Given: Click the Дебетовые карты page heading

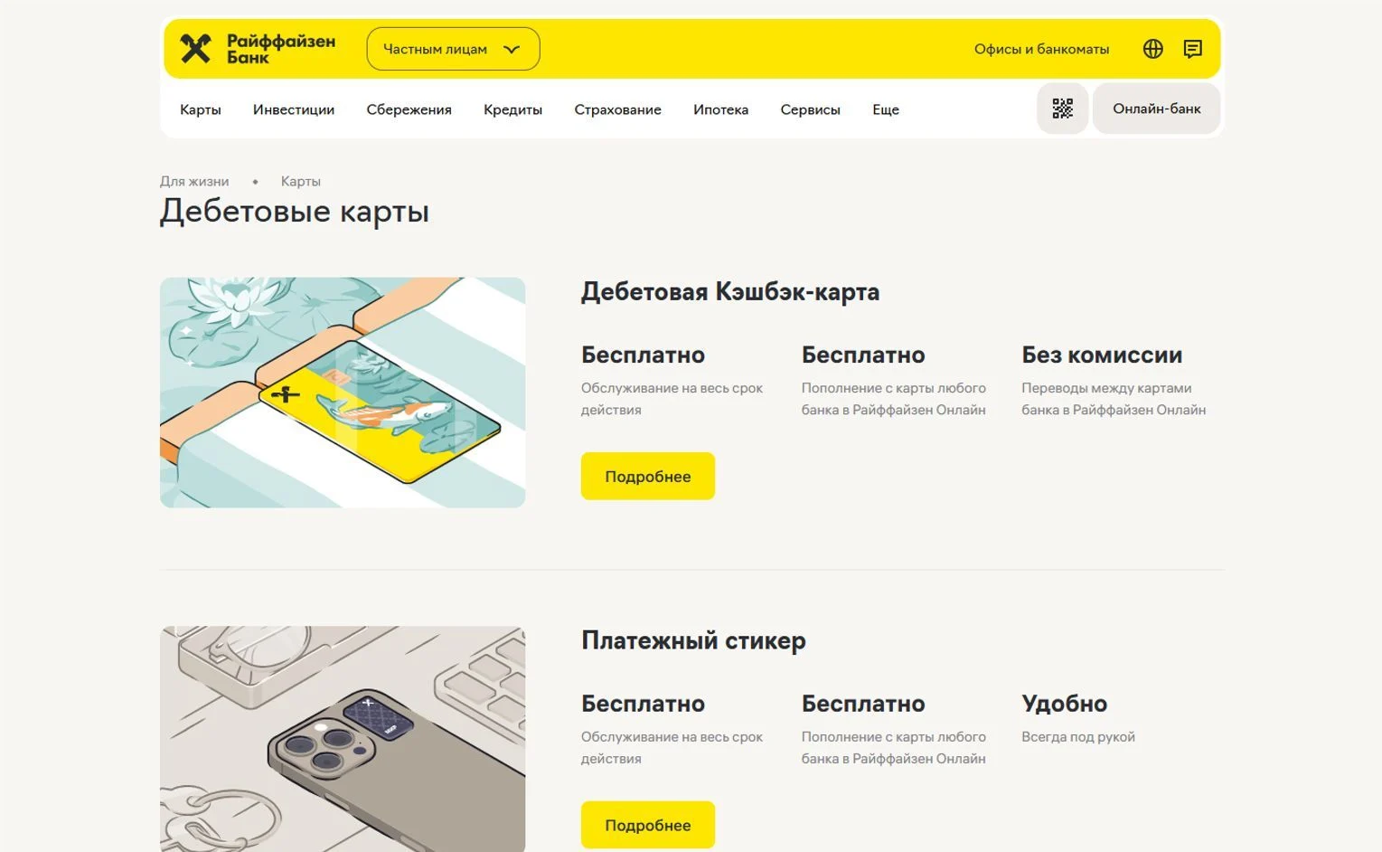Looking at the screenshot, I should (295, 212).
